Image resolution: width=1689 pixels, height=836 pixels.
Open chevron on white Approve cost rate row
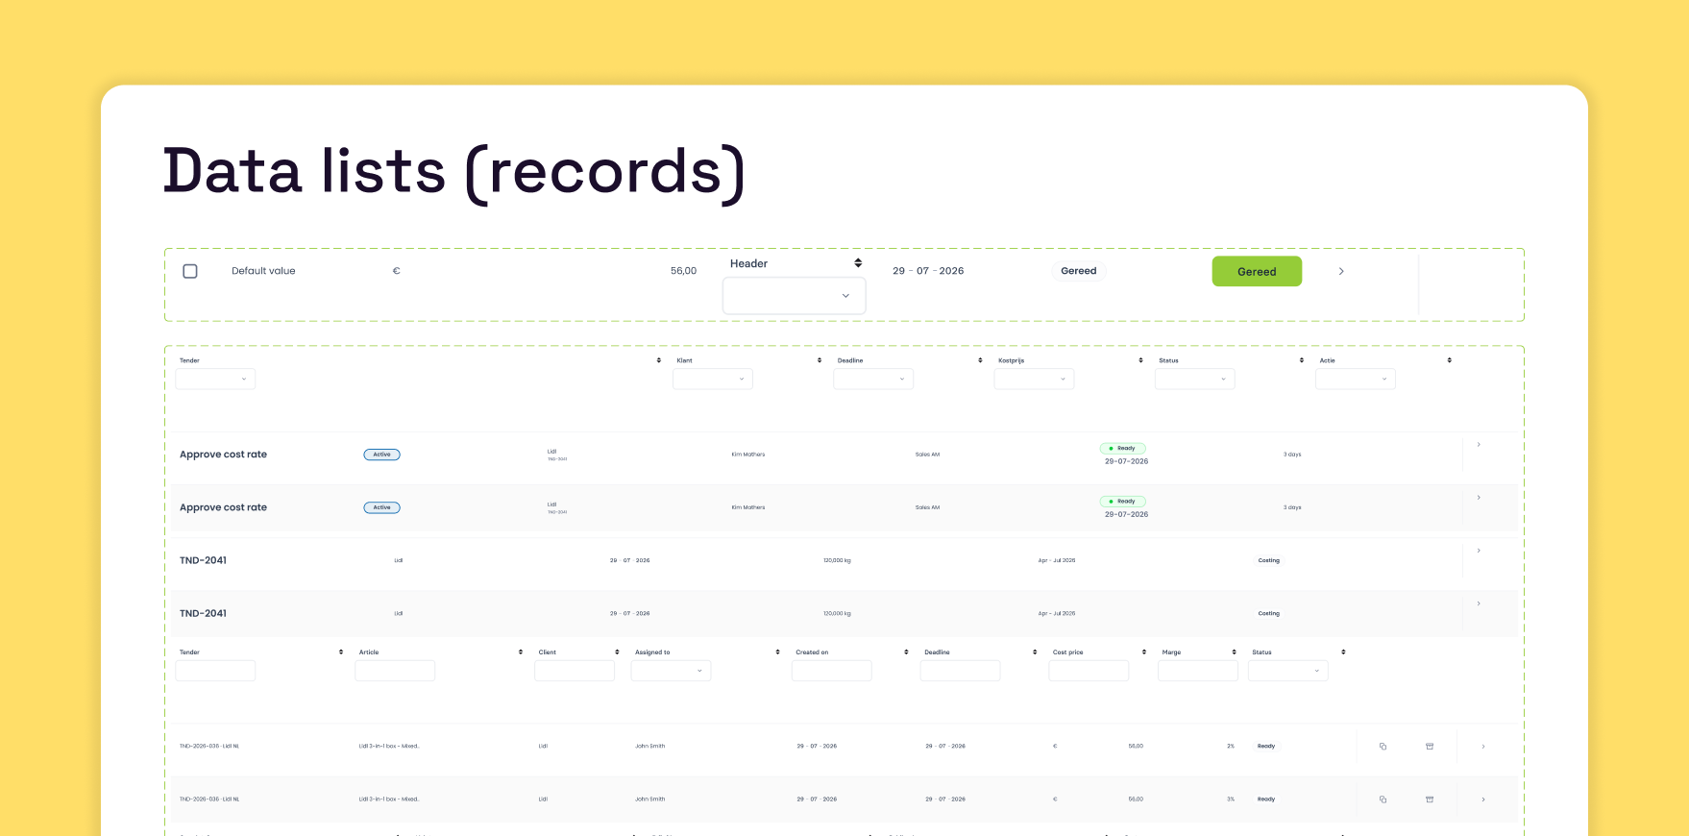[1479, 444]
